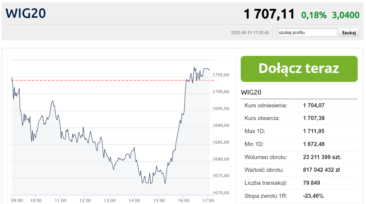Viewport: 366px width, 204px height.
Task: Click the 1700,00 price axis label
Action: [x=221, y=92]
